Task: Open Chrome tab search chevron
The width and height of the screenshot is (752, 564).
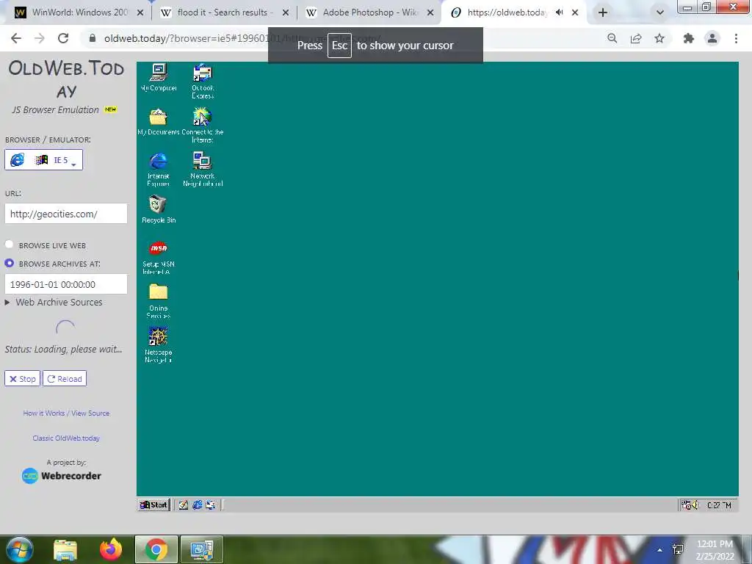Action: (x=660, y=12)
